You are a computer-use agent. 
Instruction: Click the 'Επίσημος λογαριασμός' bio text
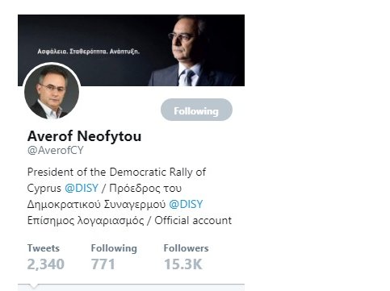click(86, 221)
